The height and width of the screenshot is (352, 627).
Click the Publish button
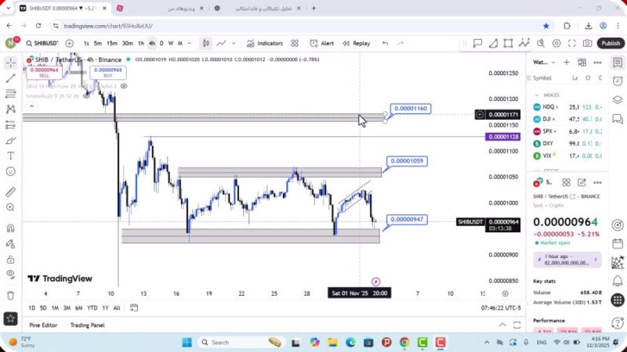(x=611, y=44)
